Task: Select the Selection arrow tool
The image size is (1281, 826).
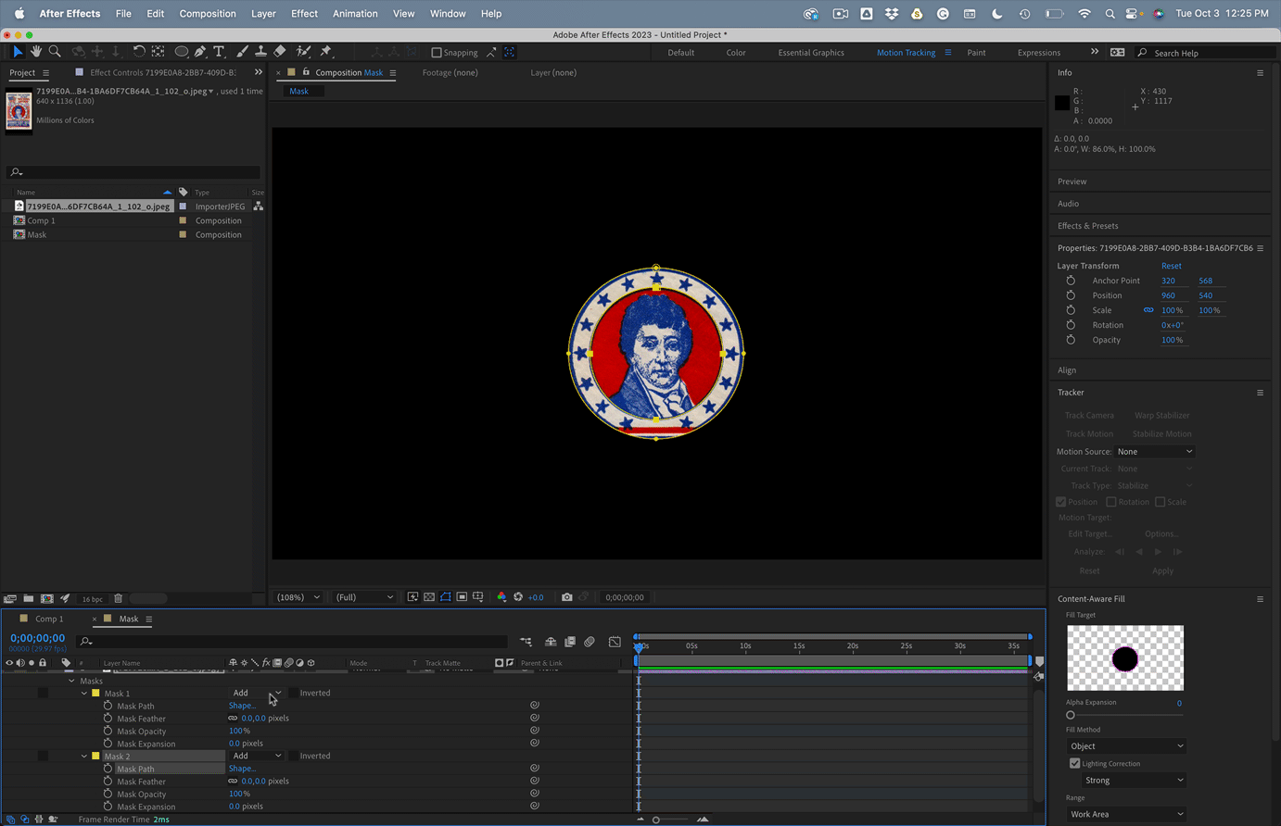Action: [18, 52]
